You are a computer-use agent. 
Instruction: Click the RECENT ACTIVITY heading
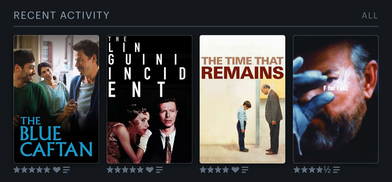click(x=61, y=16)
